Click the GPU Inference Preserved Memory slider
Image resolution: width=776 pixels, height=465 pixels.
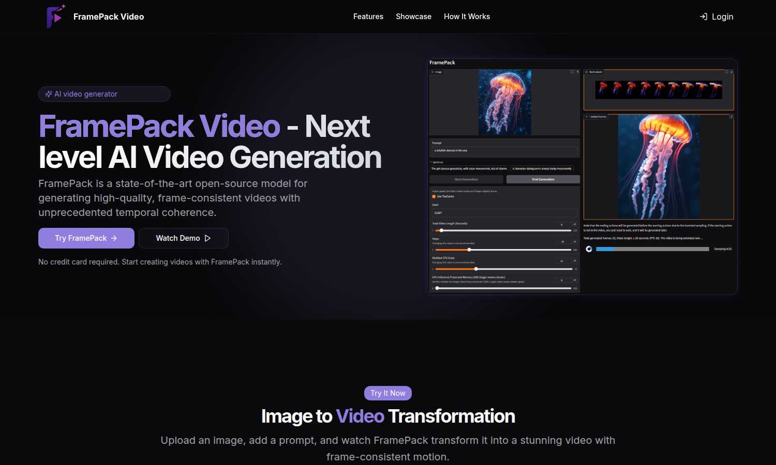[503, 288]
